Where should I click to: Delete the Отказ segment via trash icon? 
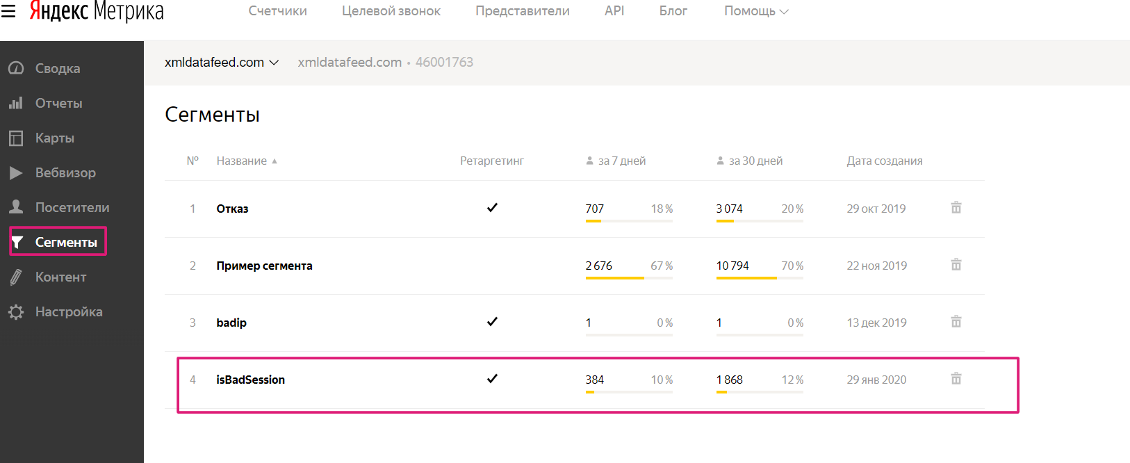[956, 208]
